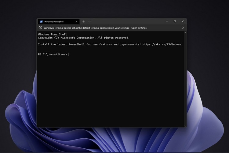Select the Windows PowerShell tab

pyautogui.click(x=59, y=21)
